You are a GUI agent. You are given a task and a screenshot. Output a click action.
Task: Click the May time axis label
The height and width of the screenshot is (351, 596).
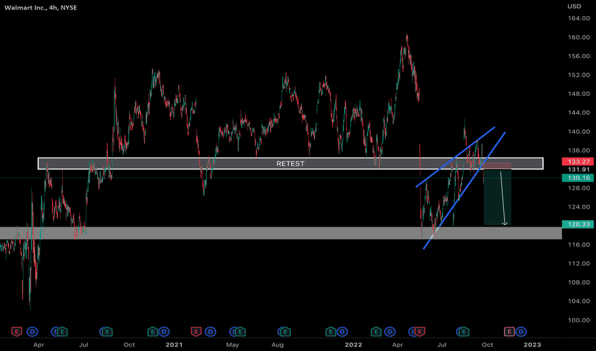coord(233,345)
